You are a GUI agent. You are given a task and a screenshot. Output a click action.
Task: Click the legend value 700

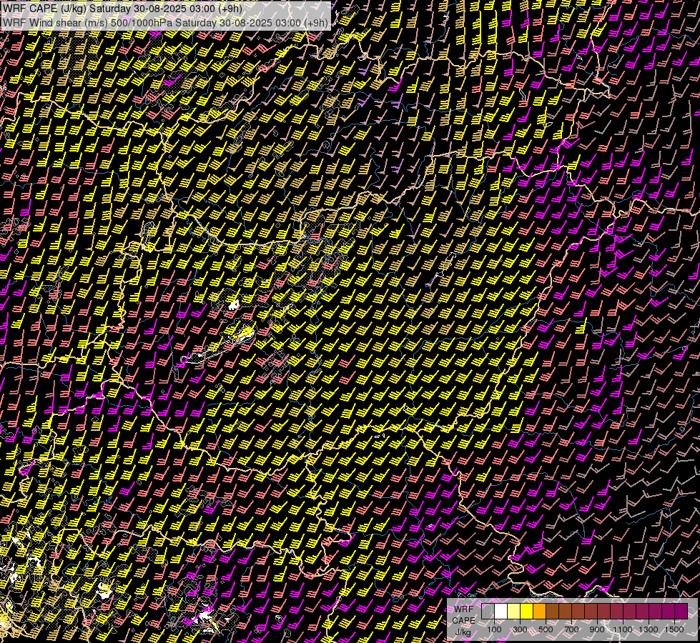tap(571, 629)
